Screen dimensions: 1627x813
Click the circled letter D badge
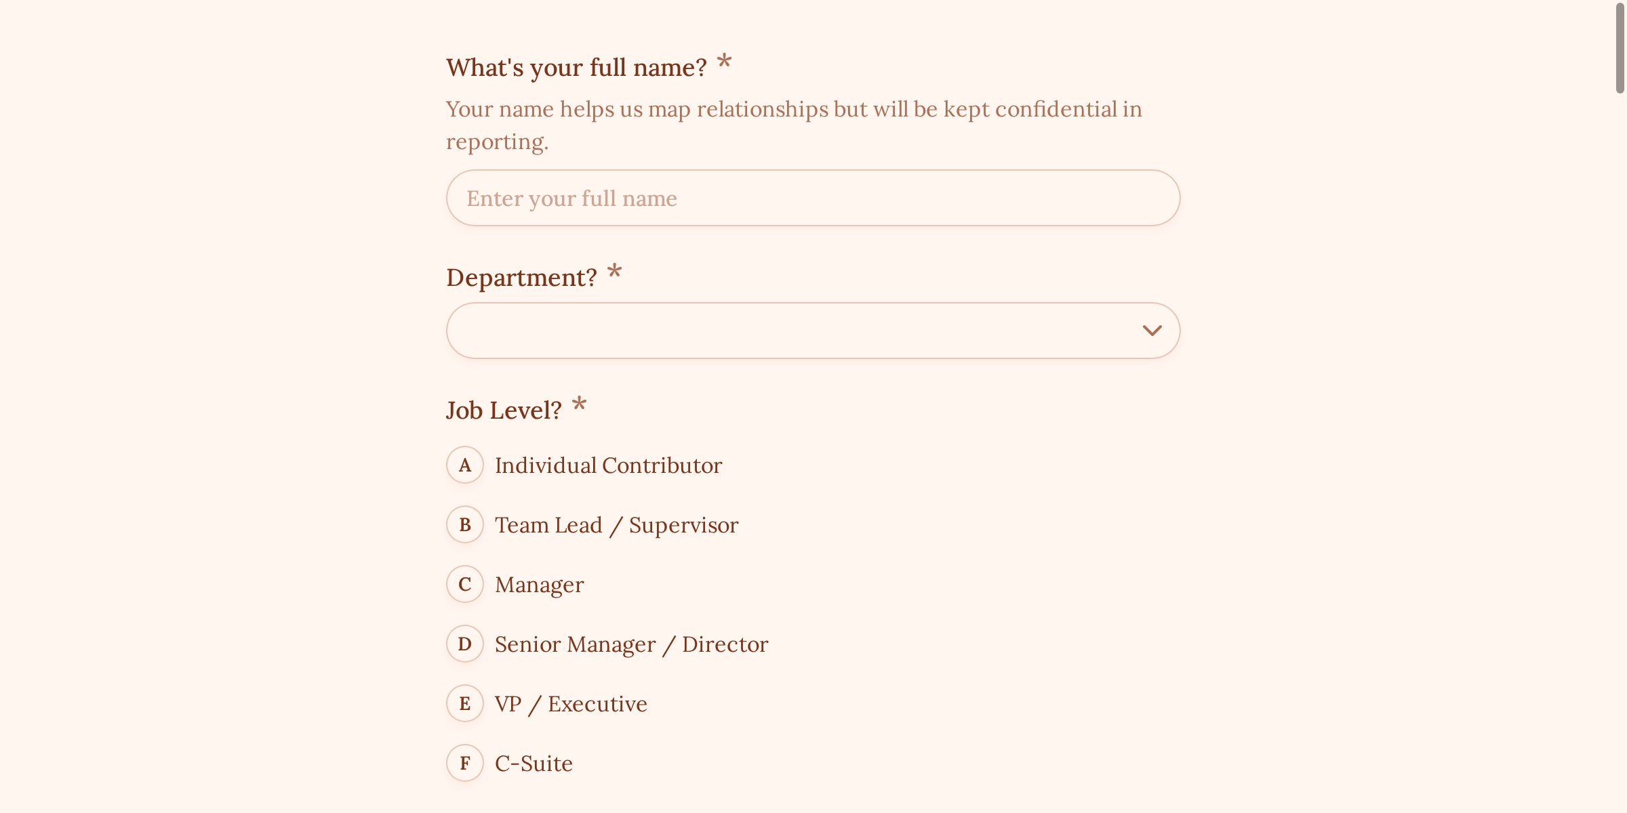(x=464, y=644)
